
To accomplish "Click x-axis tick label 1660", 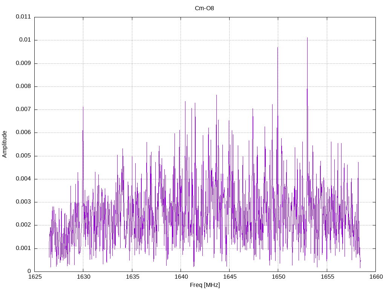I will click(376, 277).
